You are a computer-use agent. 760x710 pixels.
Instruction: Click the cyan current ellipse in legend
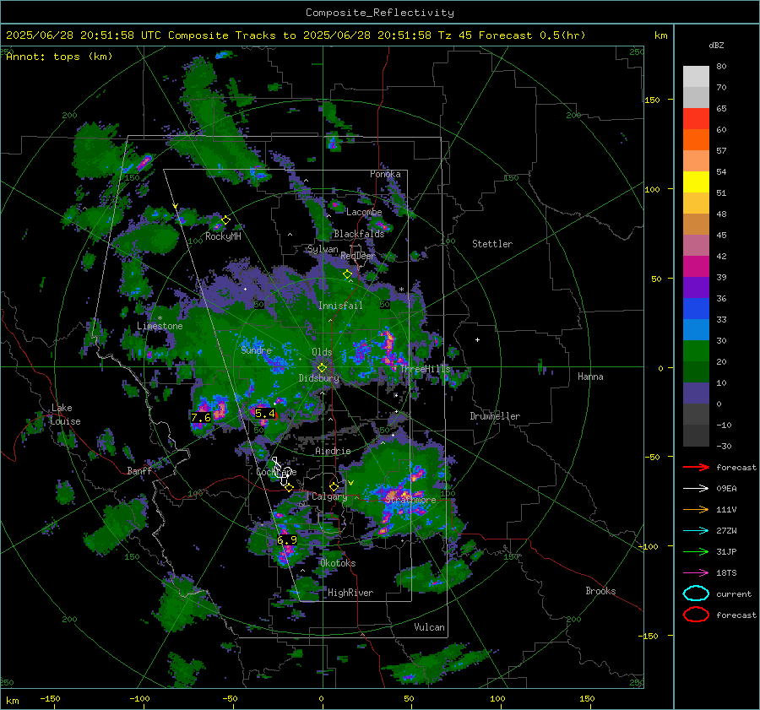tap(696, 593)
